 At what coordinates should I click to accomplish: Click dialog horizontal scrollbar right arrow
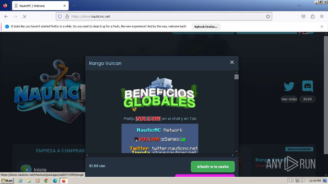[233, 155]
